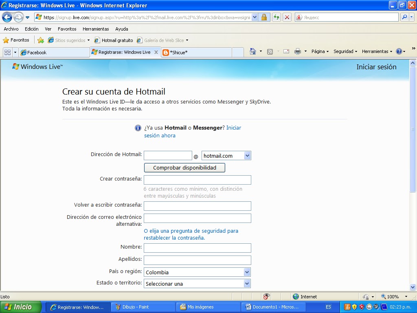Switch to the Facebook tab
The image size is (417, 313).
(54, 53)
